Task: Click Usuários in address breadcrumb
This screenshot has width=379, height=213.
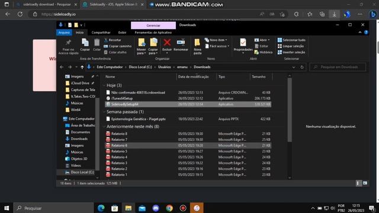Action: coord(165,67)
